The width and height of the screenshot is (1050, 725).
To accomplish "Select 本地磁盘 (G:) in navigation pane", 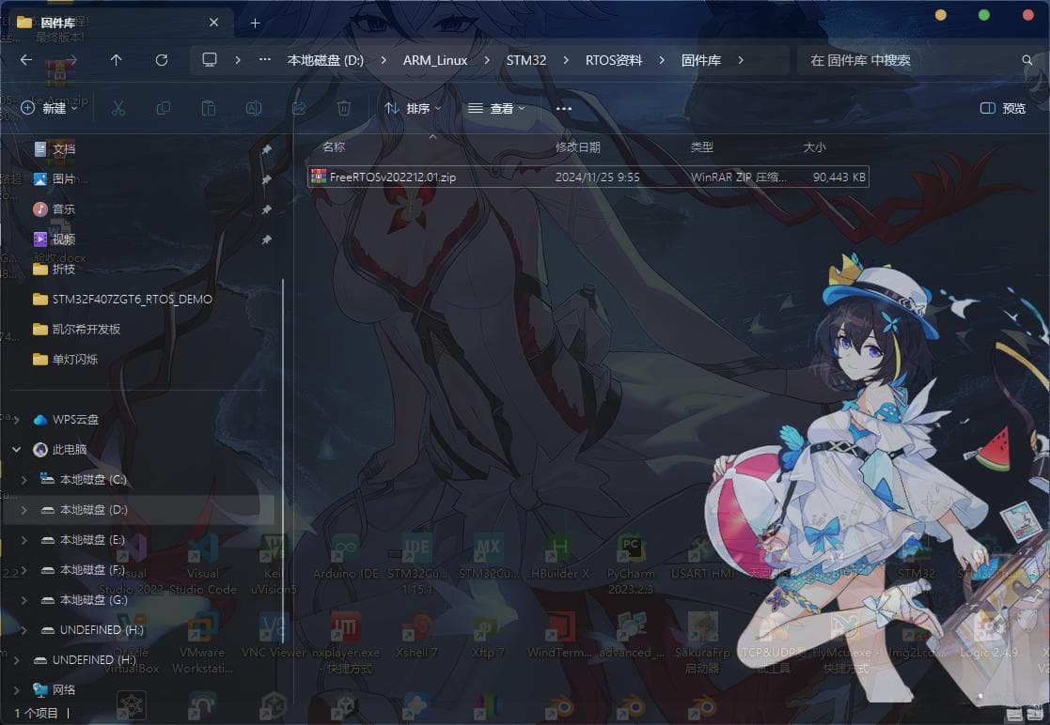I will (x=92, y=600).
